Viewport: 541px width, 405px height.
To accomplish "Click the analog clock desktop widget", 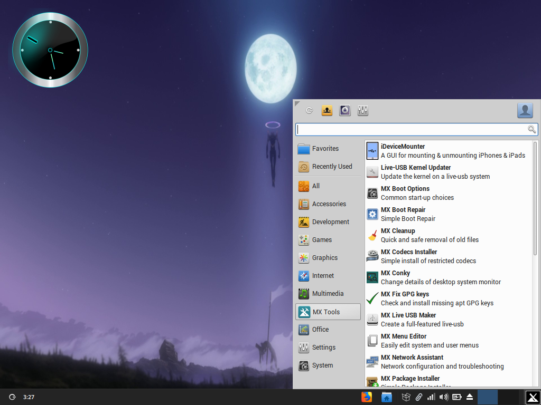I will (x=50, y=50).
